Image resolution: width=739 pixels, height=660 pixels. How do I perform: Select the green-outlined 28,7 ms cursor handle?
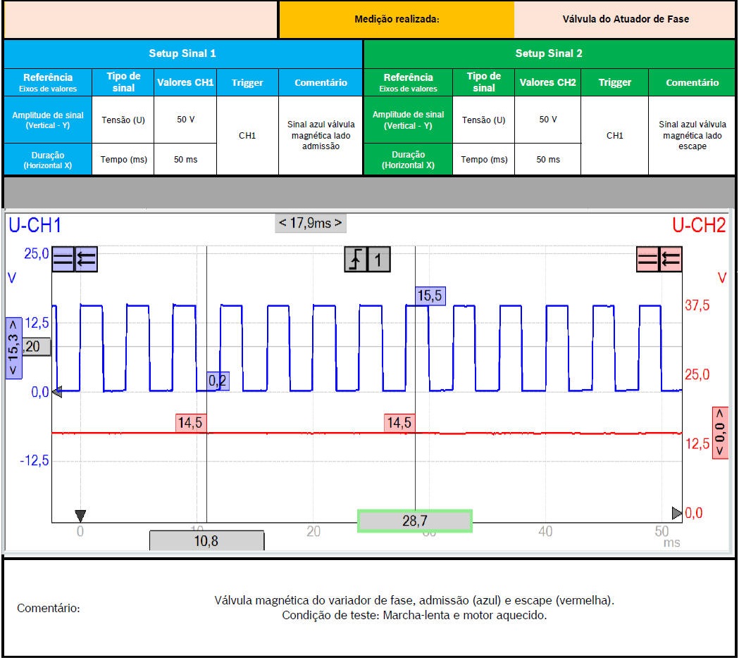414,521
